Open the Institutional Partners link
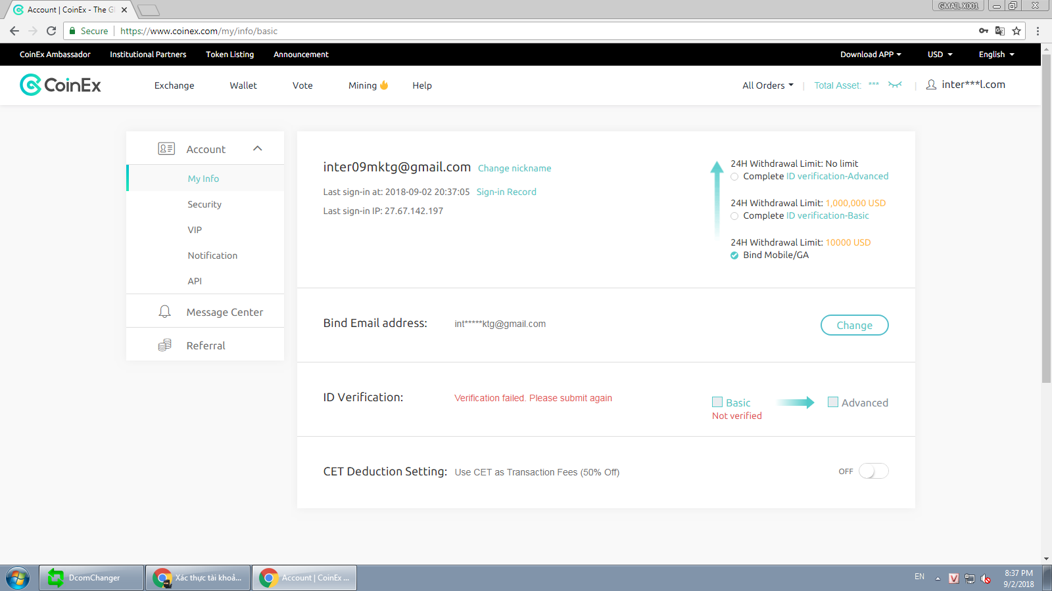Screen dimensions: 1052x591 (148, 55)
